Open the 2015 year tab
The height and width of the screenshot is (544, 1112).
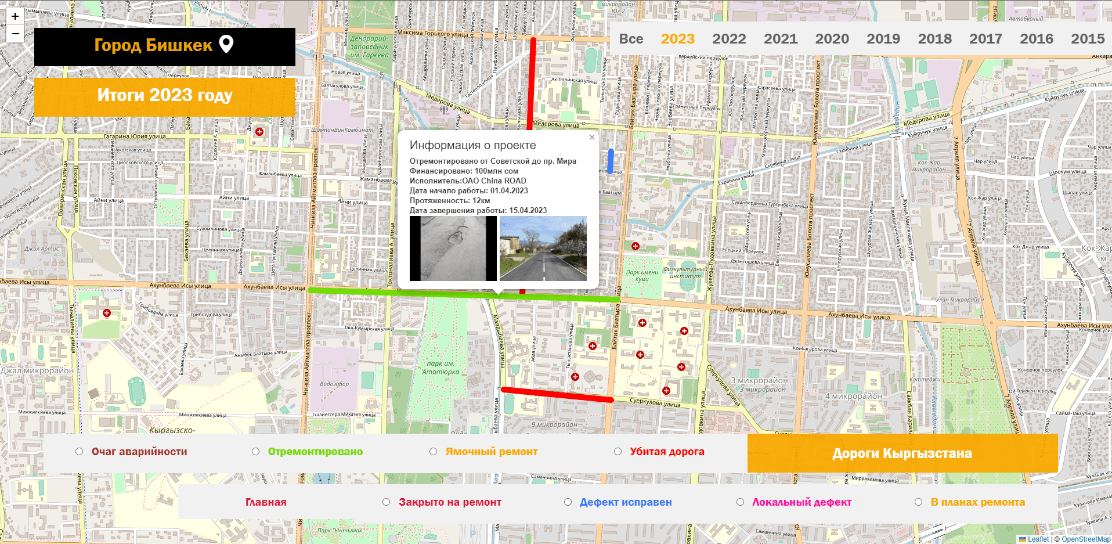tap(1088, 39)
